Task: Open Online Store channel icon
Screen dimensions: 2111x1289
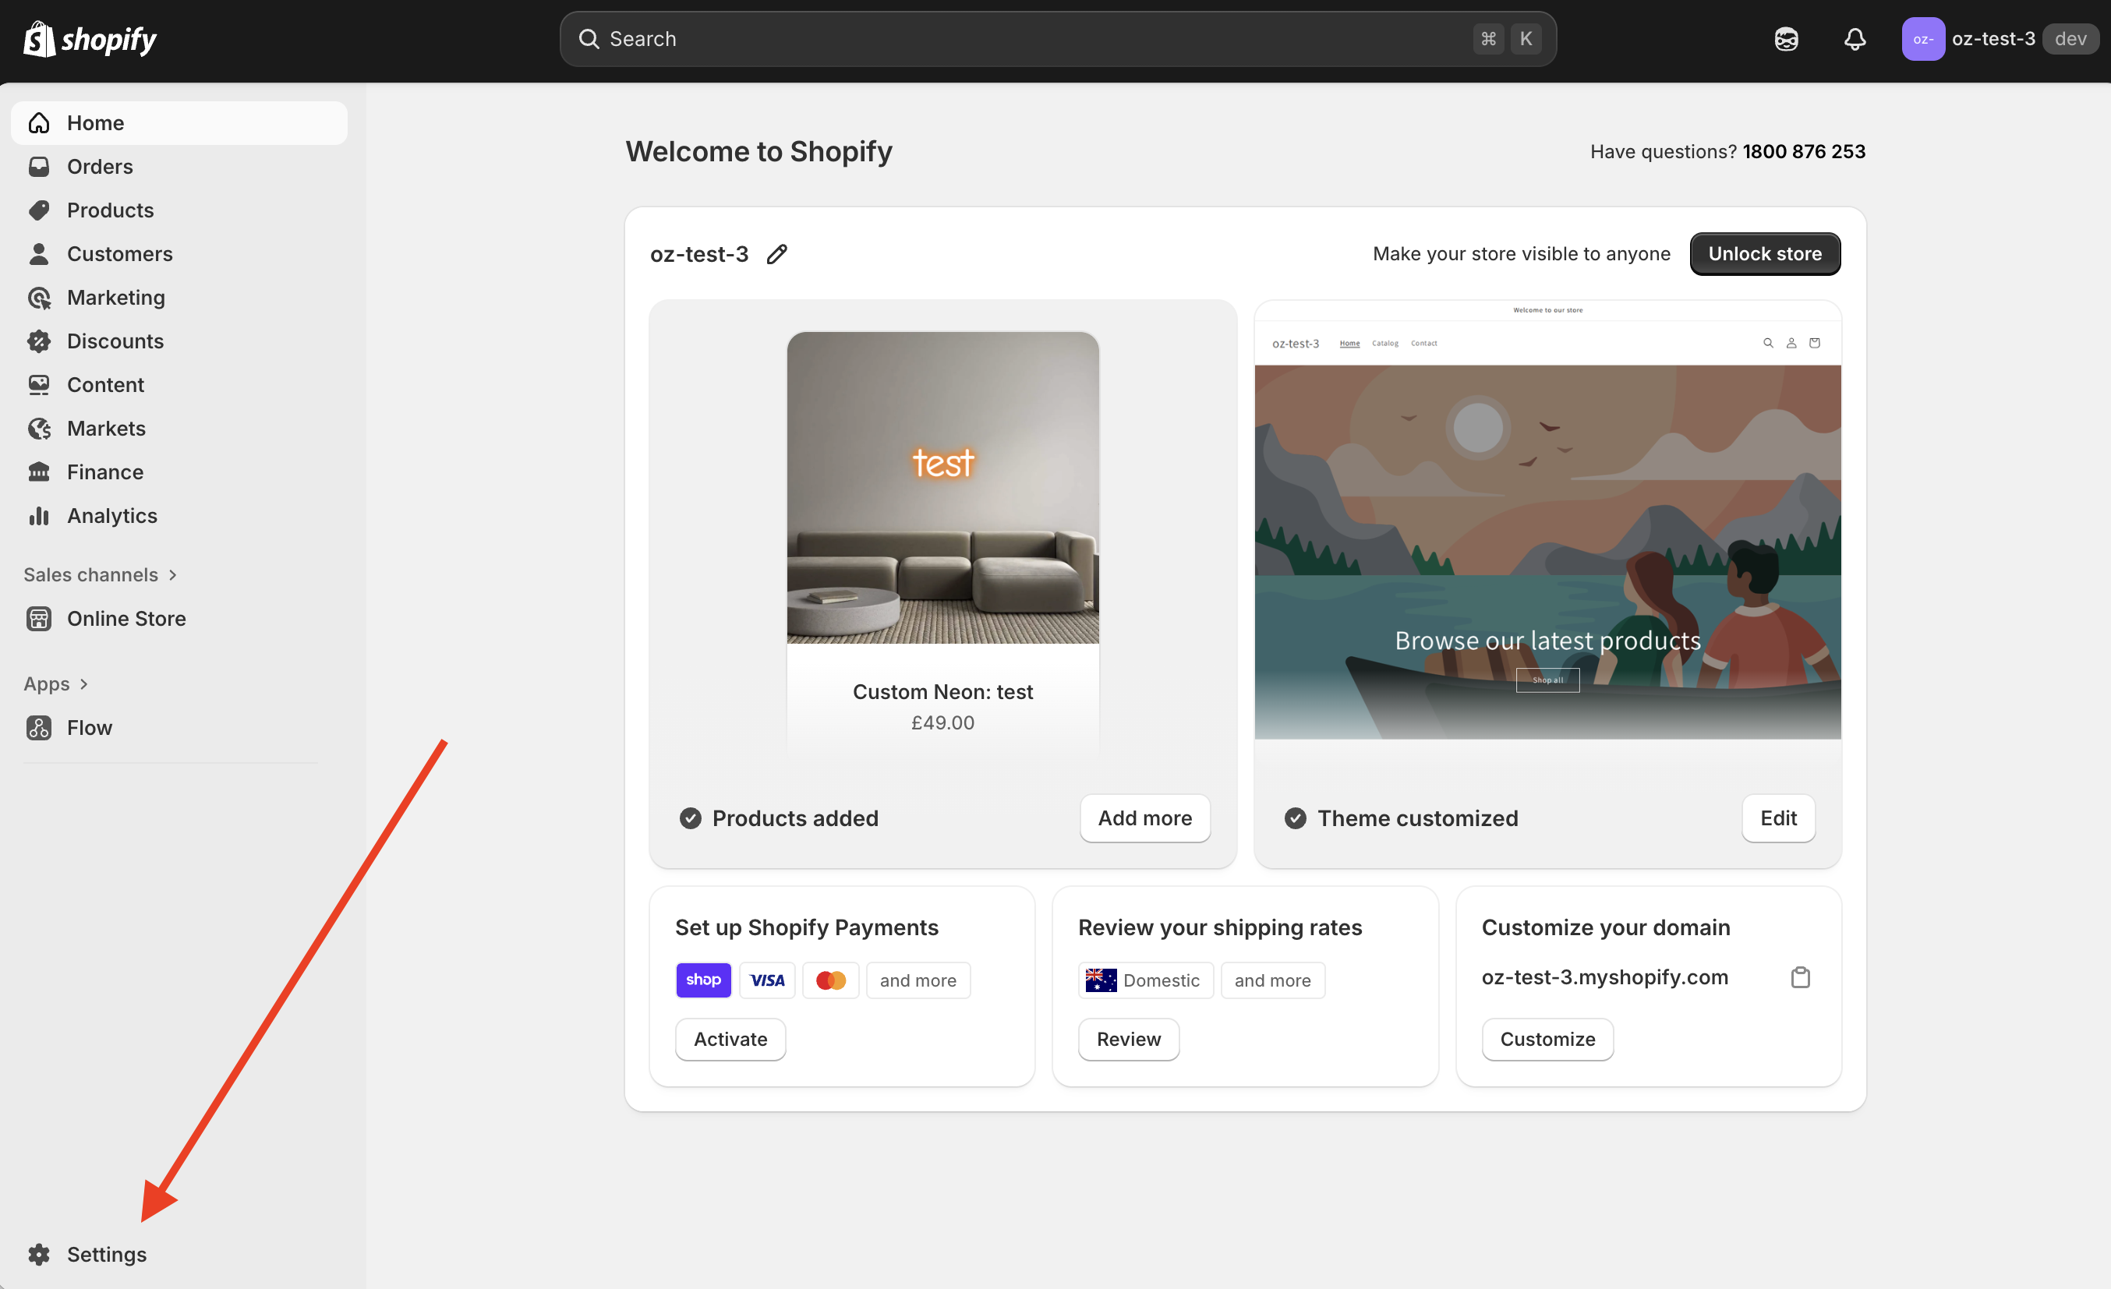Action: [38, 618]
